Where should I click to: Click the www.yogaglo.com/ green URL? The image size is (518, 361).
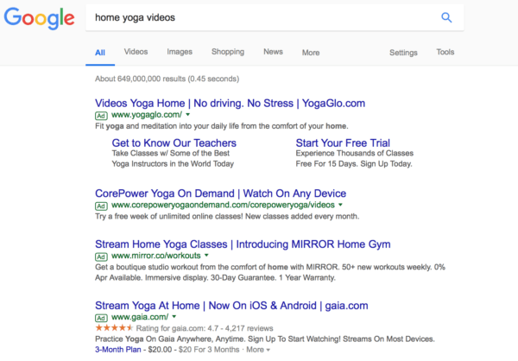coord(147,115)
